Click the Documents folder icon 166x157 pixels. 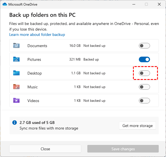[x=16, y=46]
